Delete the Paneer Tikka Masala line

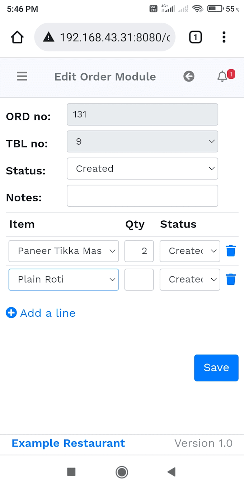[x=231, y=251]
